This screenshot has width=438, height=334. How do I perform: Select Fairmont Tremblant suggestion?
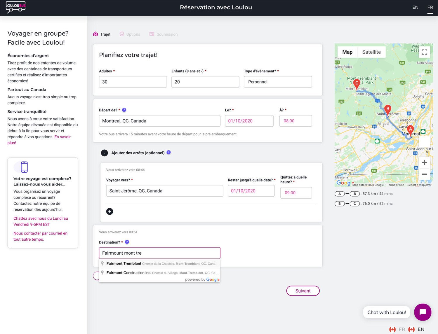click(159, 263)
